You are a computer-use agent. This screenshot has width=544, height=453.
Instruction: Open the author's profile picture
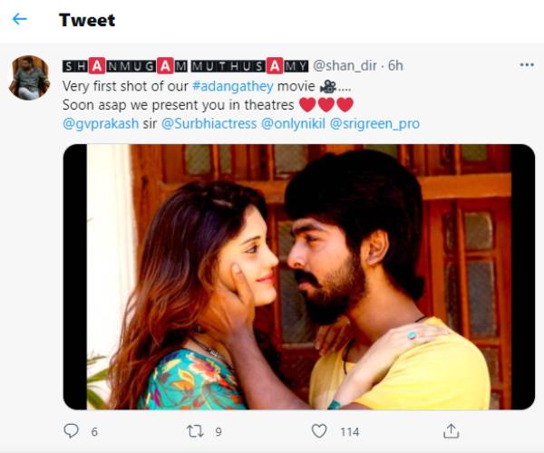pyautogui.click(x=29, y=77)
